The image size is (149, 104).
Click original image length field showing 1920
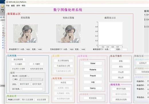(x=28, y=50)
